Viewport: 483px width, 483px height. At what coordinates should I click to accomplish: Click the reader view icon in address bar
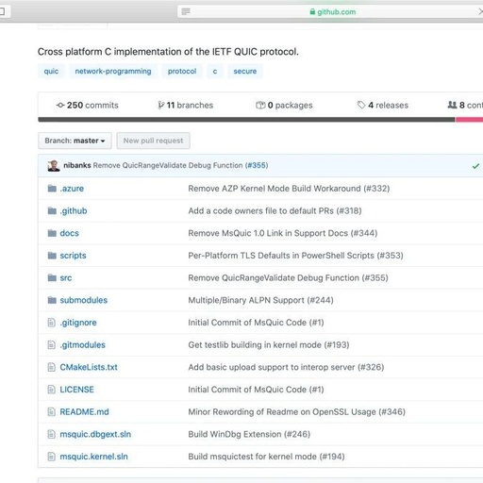pos(186,12)
